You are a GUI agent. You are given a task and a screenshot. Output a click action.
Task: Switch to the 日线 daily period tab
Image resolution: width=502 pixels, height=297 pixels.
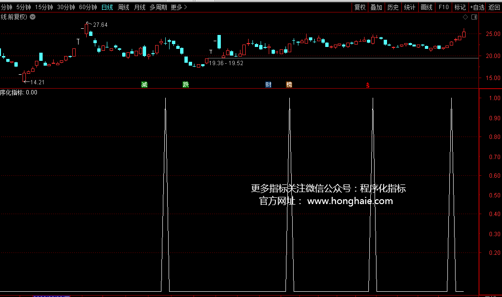pyautogui.click(x=107, y=7)
